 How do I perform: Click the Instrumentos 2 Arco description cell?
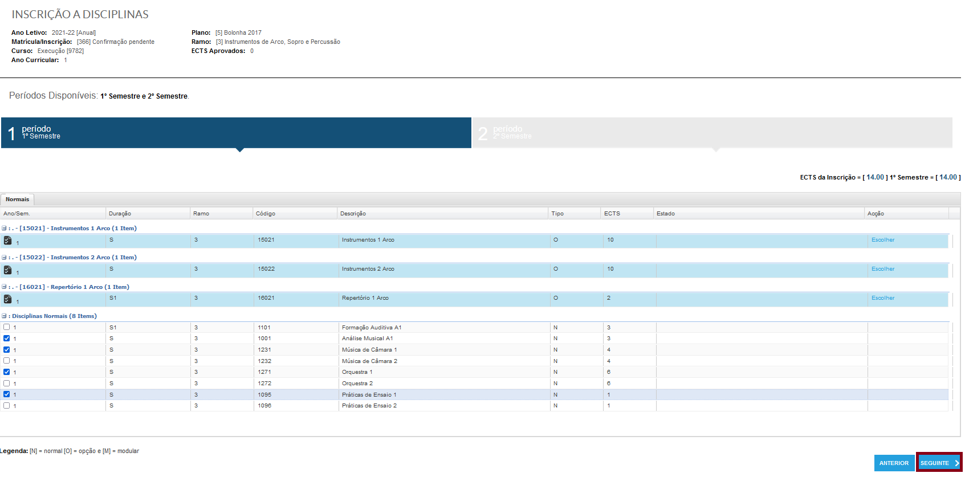coord(443,270)
